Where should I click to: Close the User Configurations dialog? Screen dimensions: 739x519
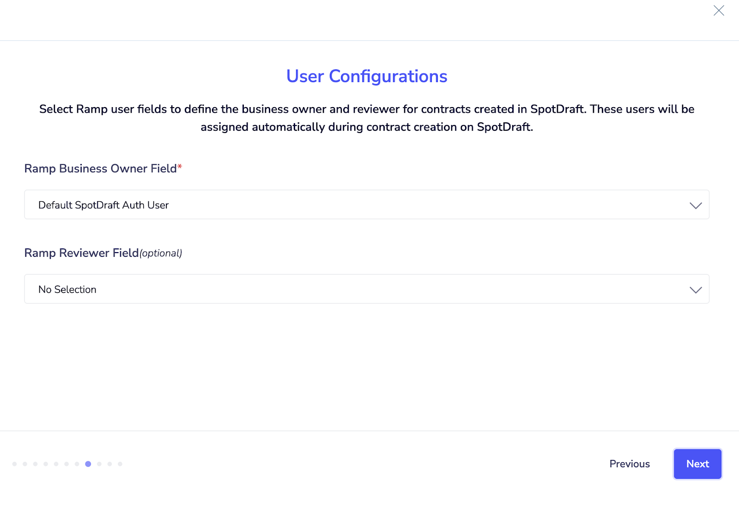pos(719,11)
